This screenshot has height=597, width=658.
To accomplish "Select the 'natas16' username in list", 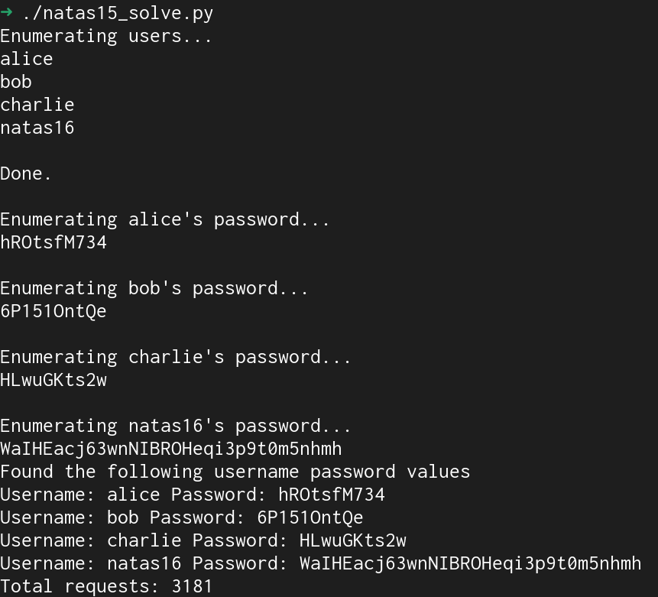I will click(x=37, y=128).
